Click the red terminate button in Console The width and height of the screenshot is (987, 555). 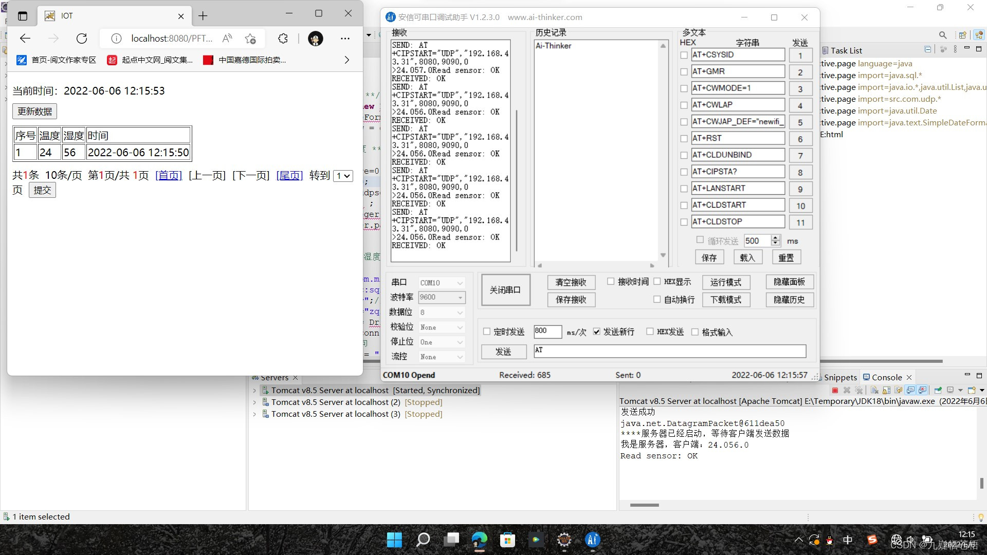pos(835,391)
